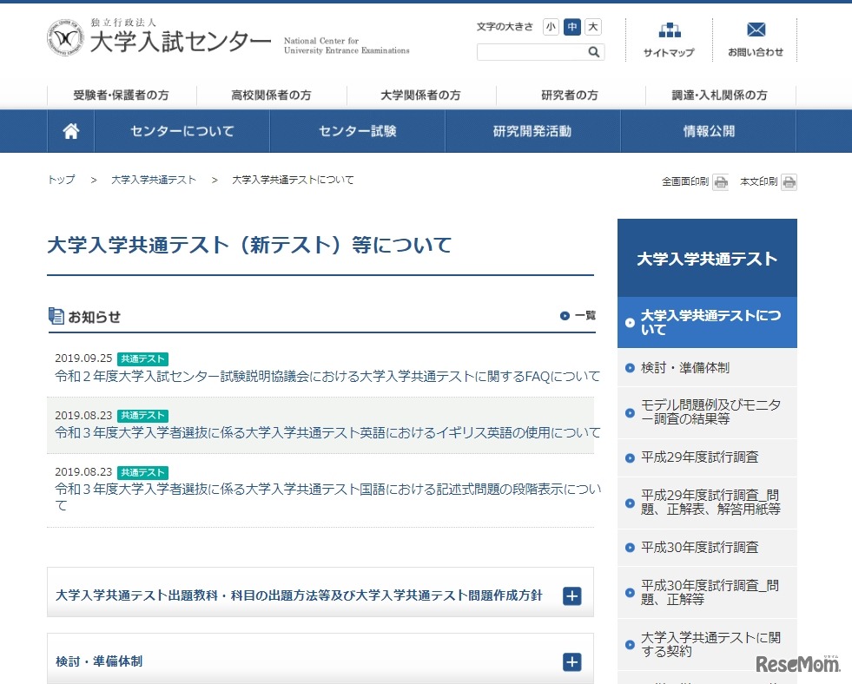Expand the 検討・準備体制 accordion section

(x=571, y=661)
